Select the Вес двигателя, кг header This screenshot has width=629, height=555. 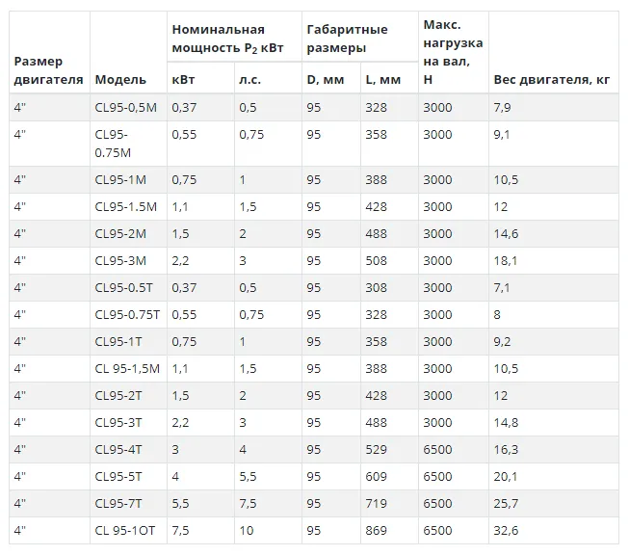tap(552, 79)
